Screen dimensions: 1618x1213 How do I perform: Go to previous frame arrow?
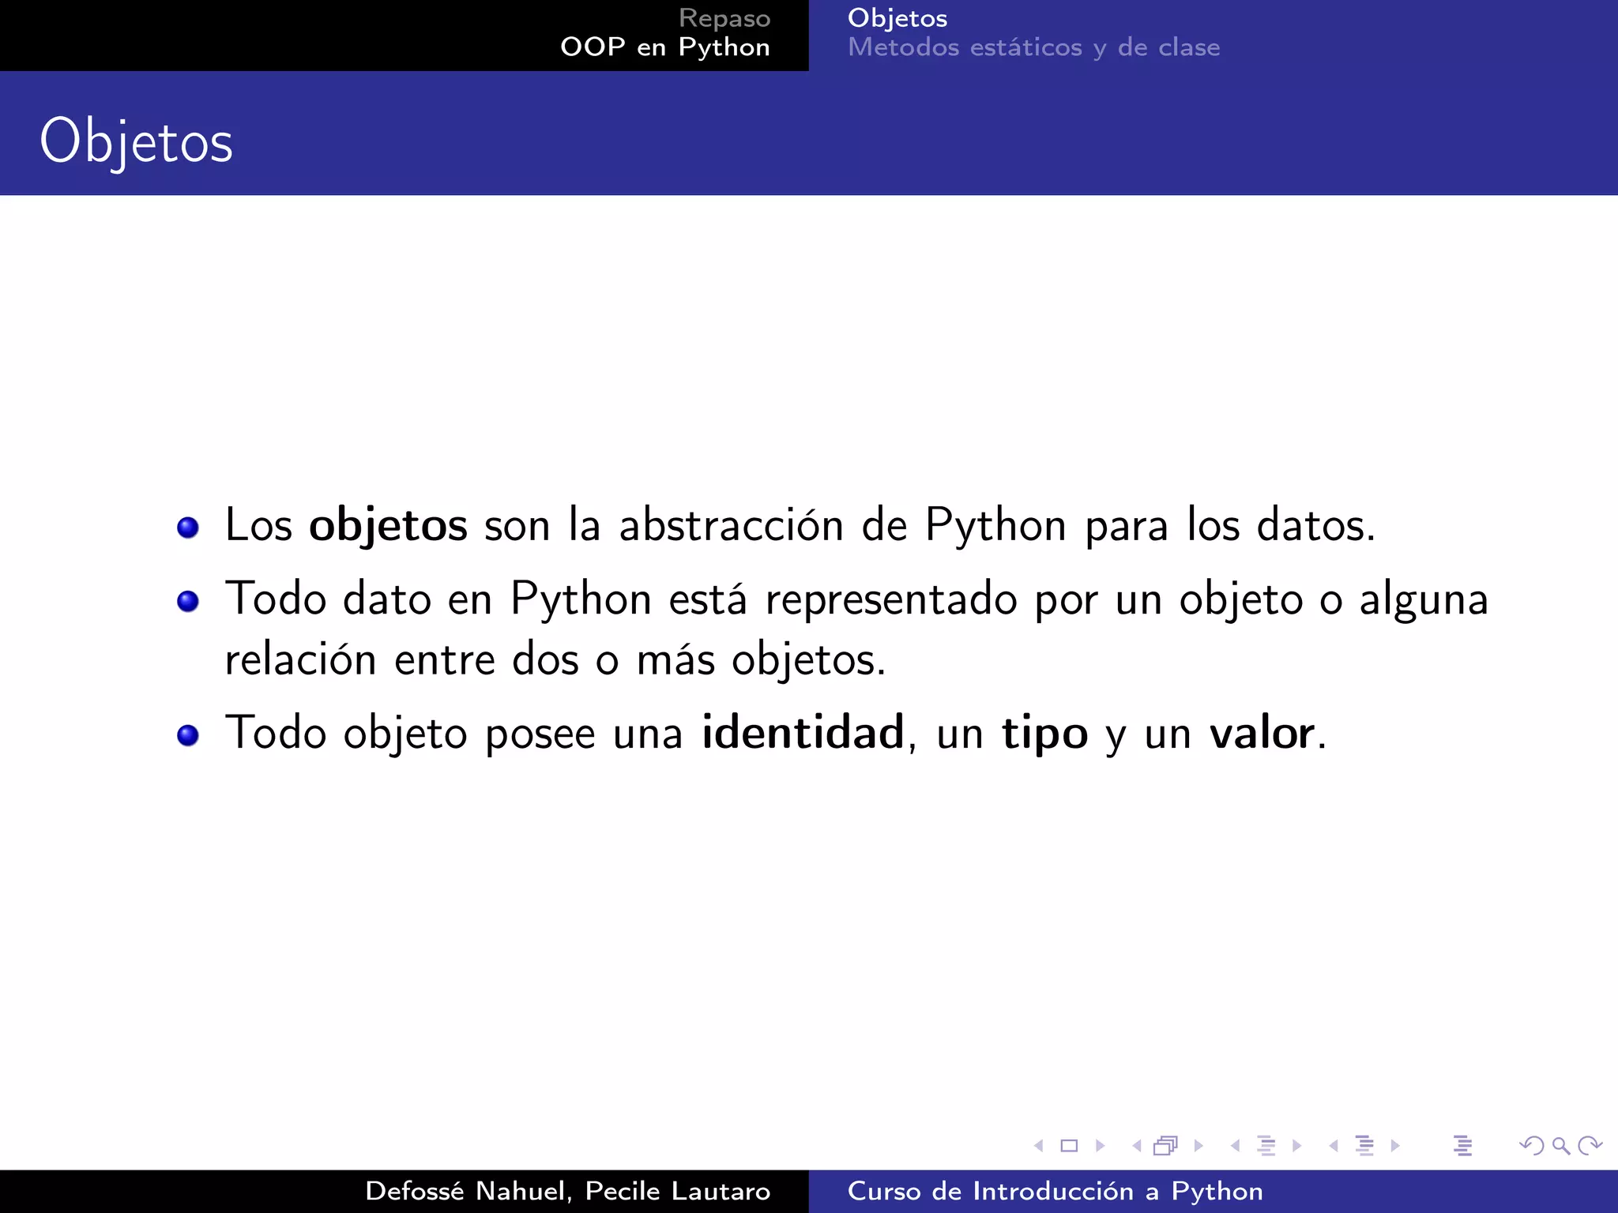(1137, 1145)
